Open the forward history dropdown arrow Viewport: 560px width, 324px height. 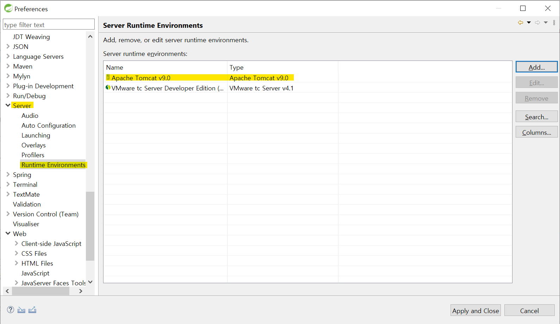click(546, 23)
